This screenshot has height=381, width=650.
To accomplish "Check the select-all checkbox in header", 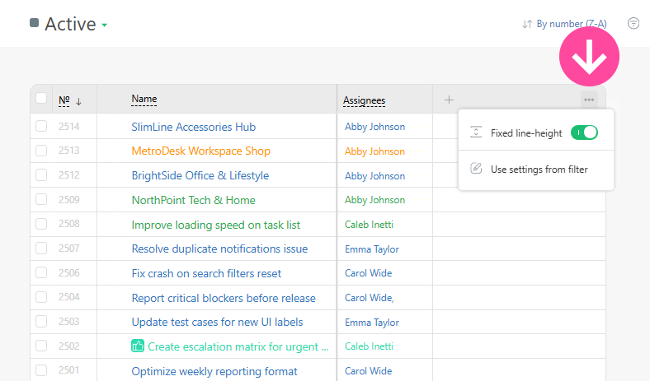I will click(41, 100).
